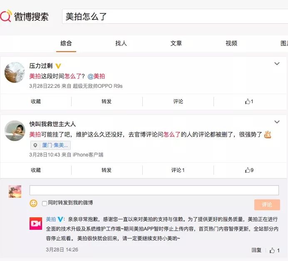This screenshot has height=261, width=288.
Task: Open 评论 1 under 快叫我救世主大人's post
Action: point(178,170)
